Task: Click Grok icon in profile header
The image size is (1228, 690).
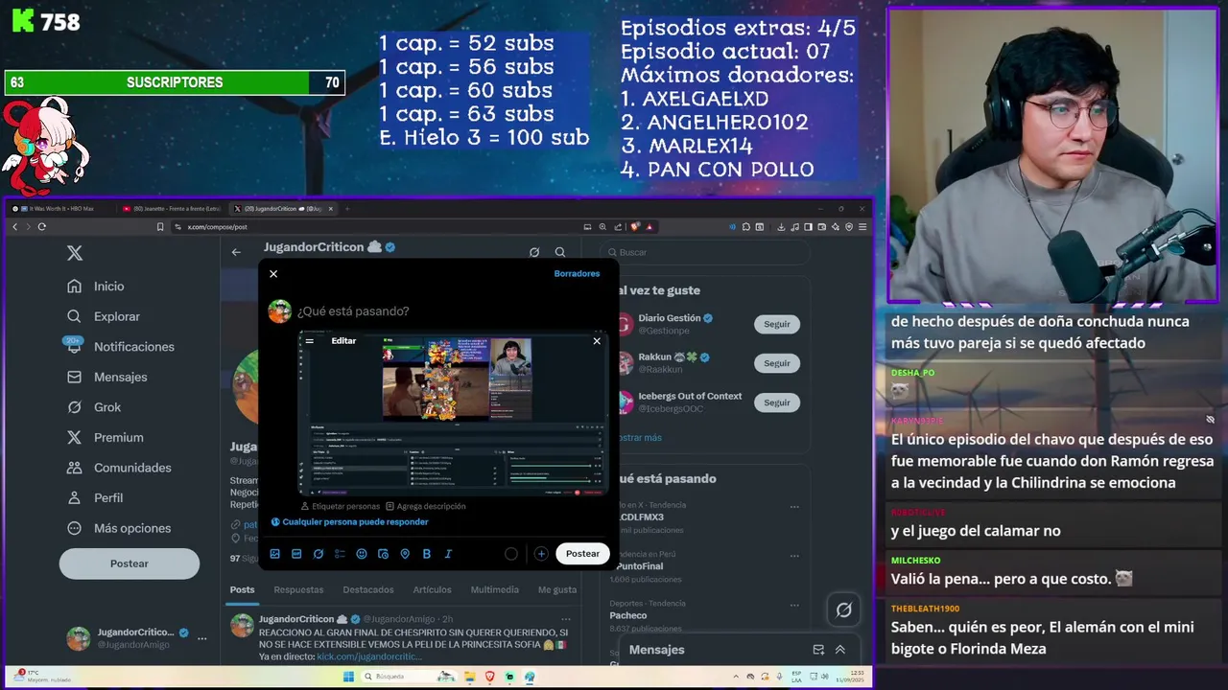Action: [534, 252]
